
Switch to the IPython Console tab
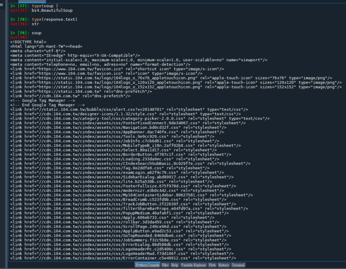click(x=147, y=265)
